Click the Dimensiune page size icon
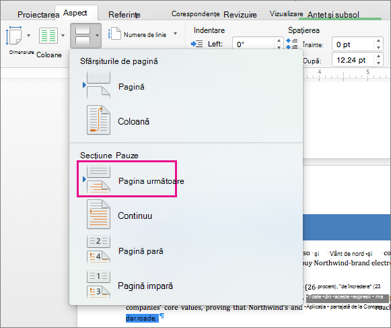 [14, 36]
